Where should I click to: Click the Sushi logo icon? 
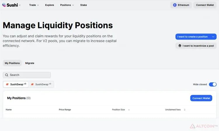coord(4,5)
